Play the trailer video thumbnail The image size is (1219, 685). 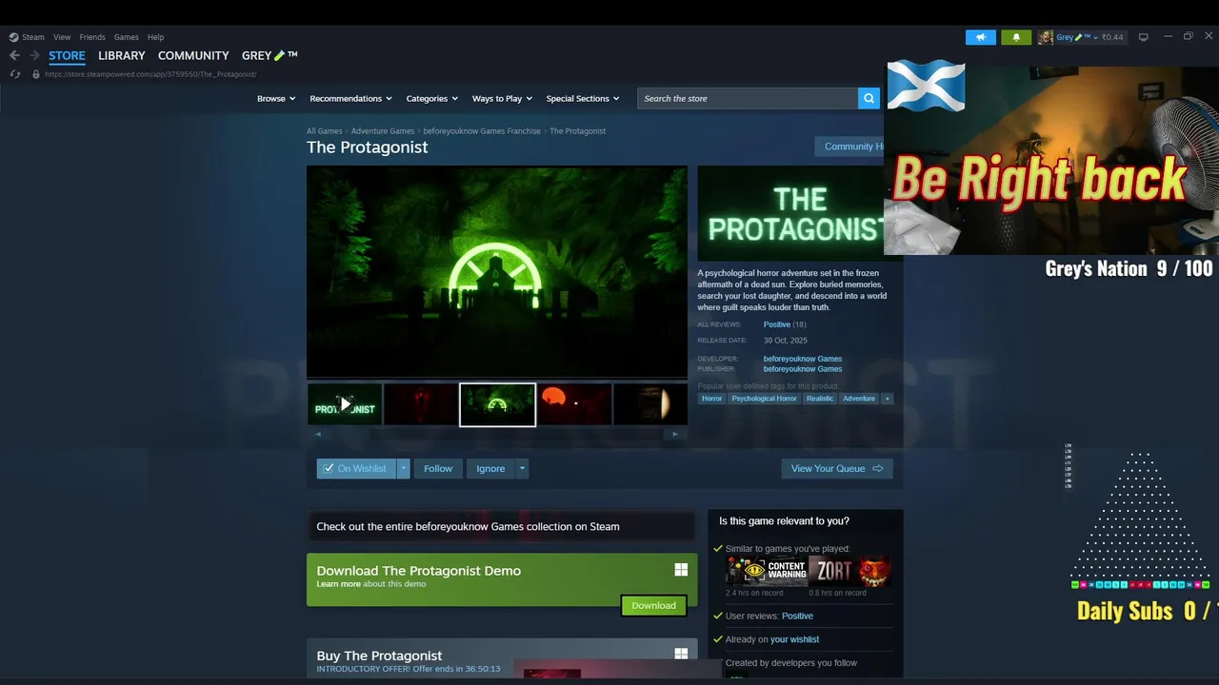pos(345,404)
